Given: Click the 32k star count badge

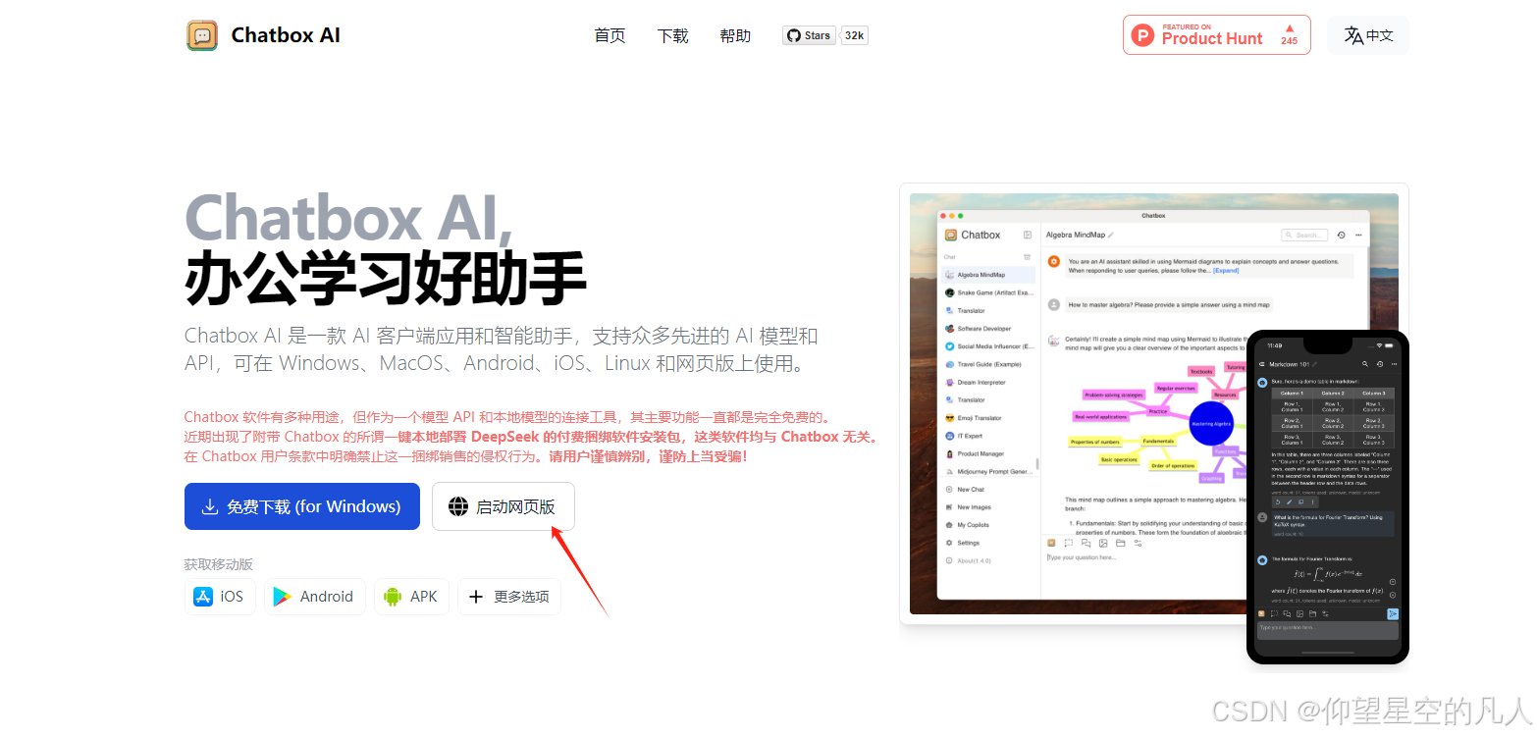Looking at the screenshot, I should [x=855, y=35].
